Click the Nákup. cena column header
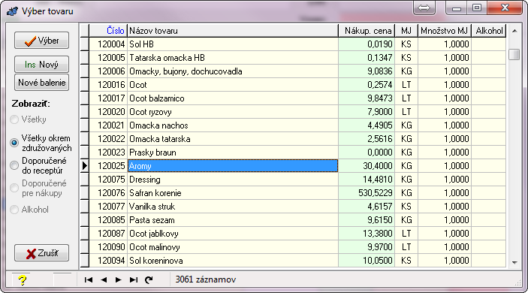The width and height of the screenshot is (528, 293). click(x=367, y=31)
